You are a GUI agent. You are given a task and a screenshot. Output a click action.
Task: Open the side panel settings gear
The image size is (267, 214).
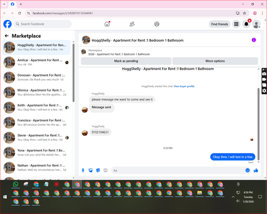pyautogui.click(x=264, y=91)
